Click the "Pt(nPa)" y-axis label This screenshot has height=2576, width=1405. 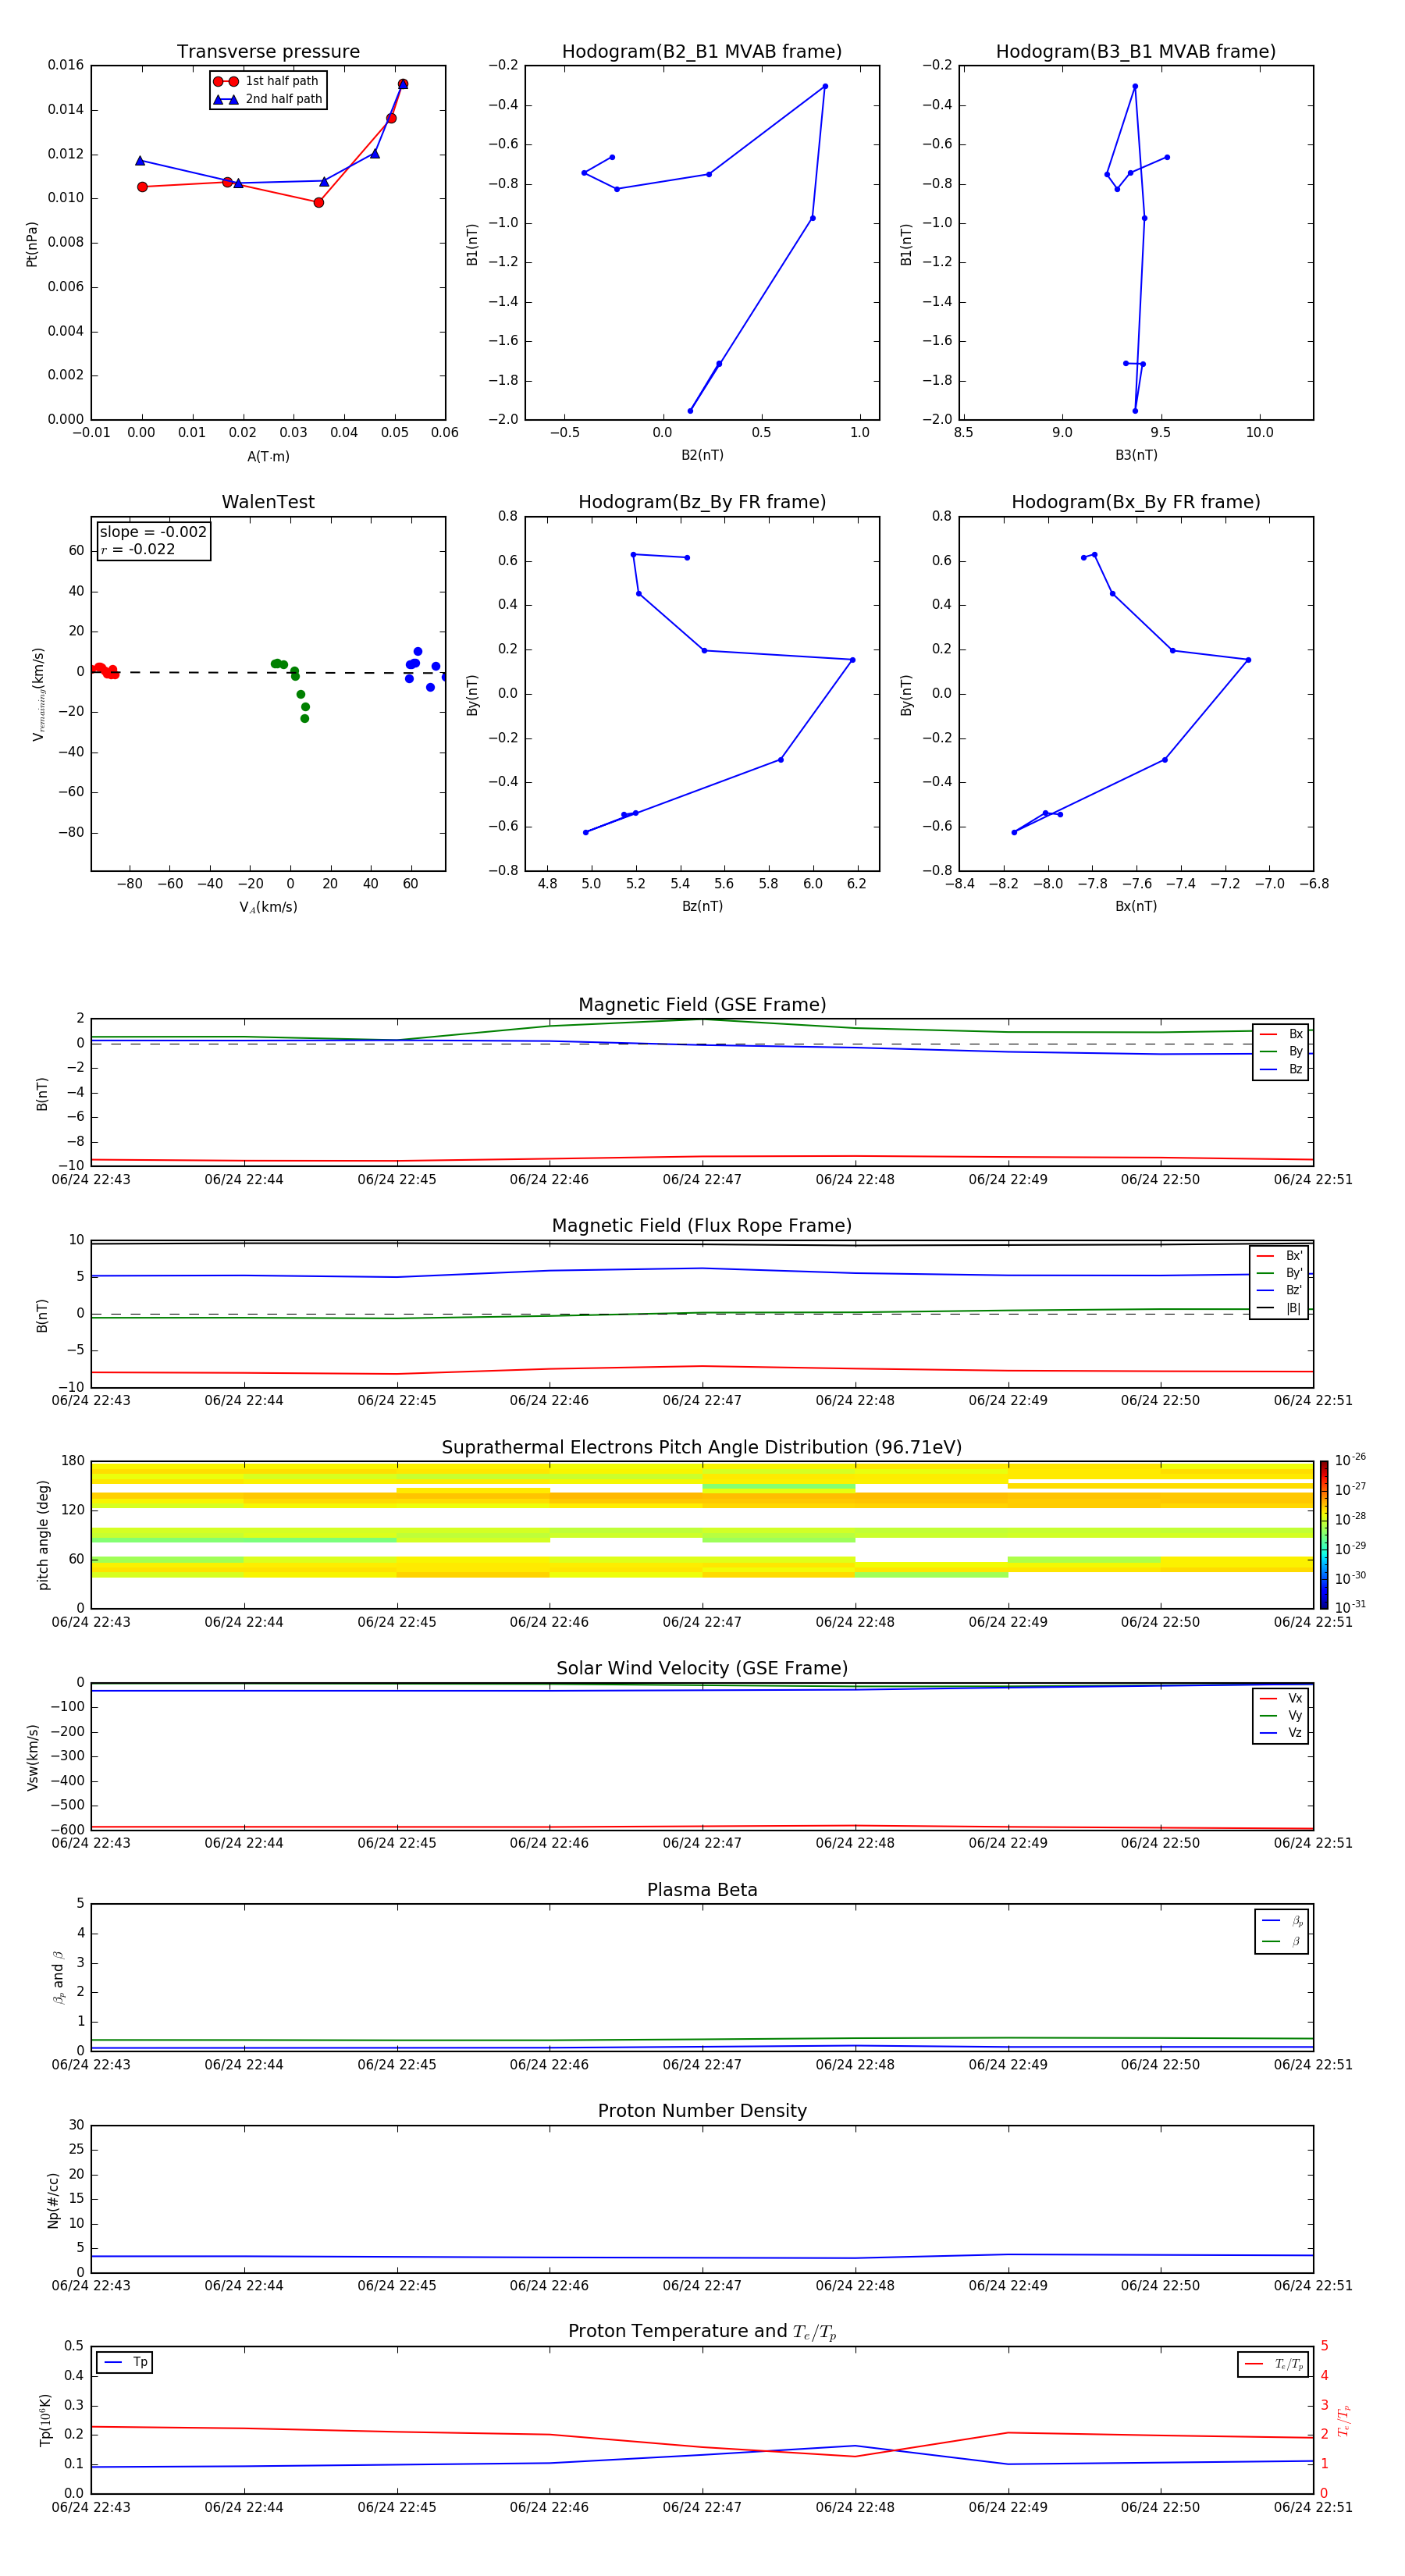coord(31,243)
